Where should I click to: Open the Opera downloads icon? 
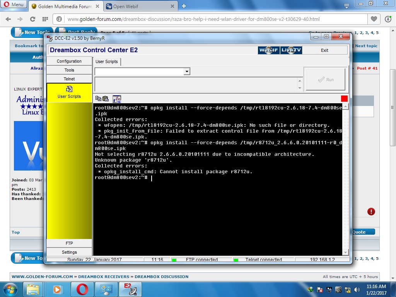388,19
